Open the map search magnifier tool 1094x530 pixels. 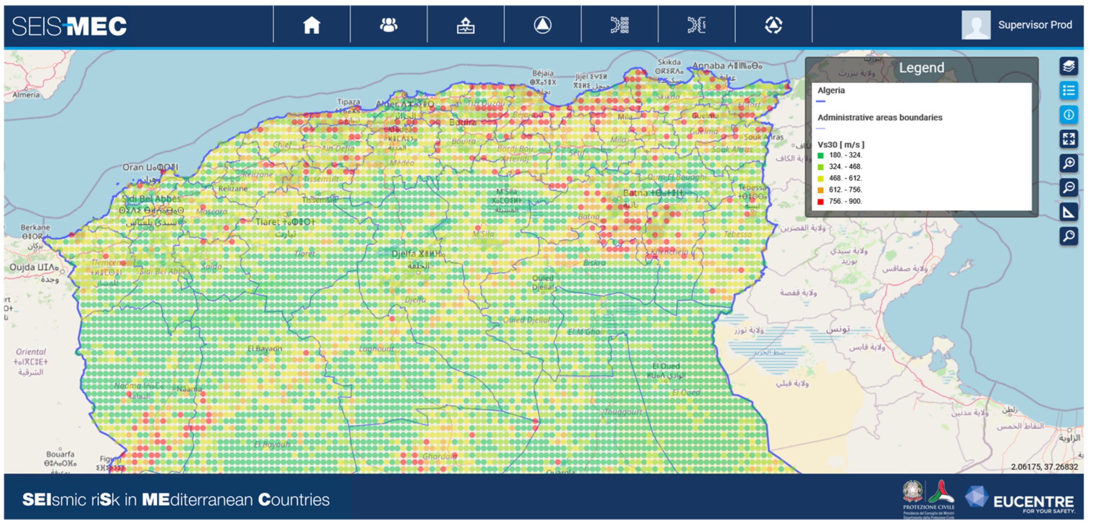(1068, 237)
